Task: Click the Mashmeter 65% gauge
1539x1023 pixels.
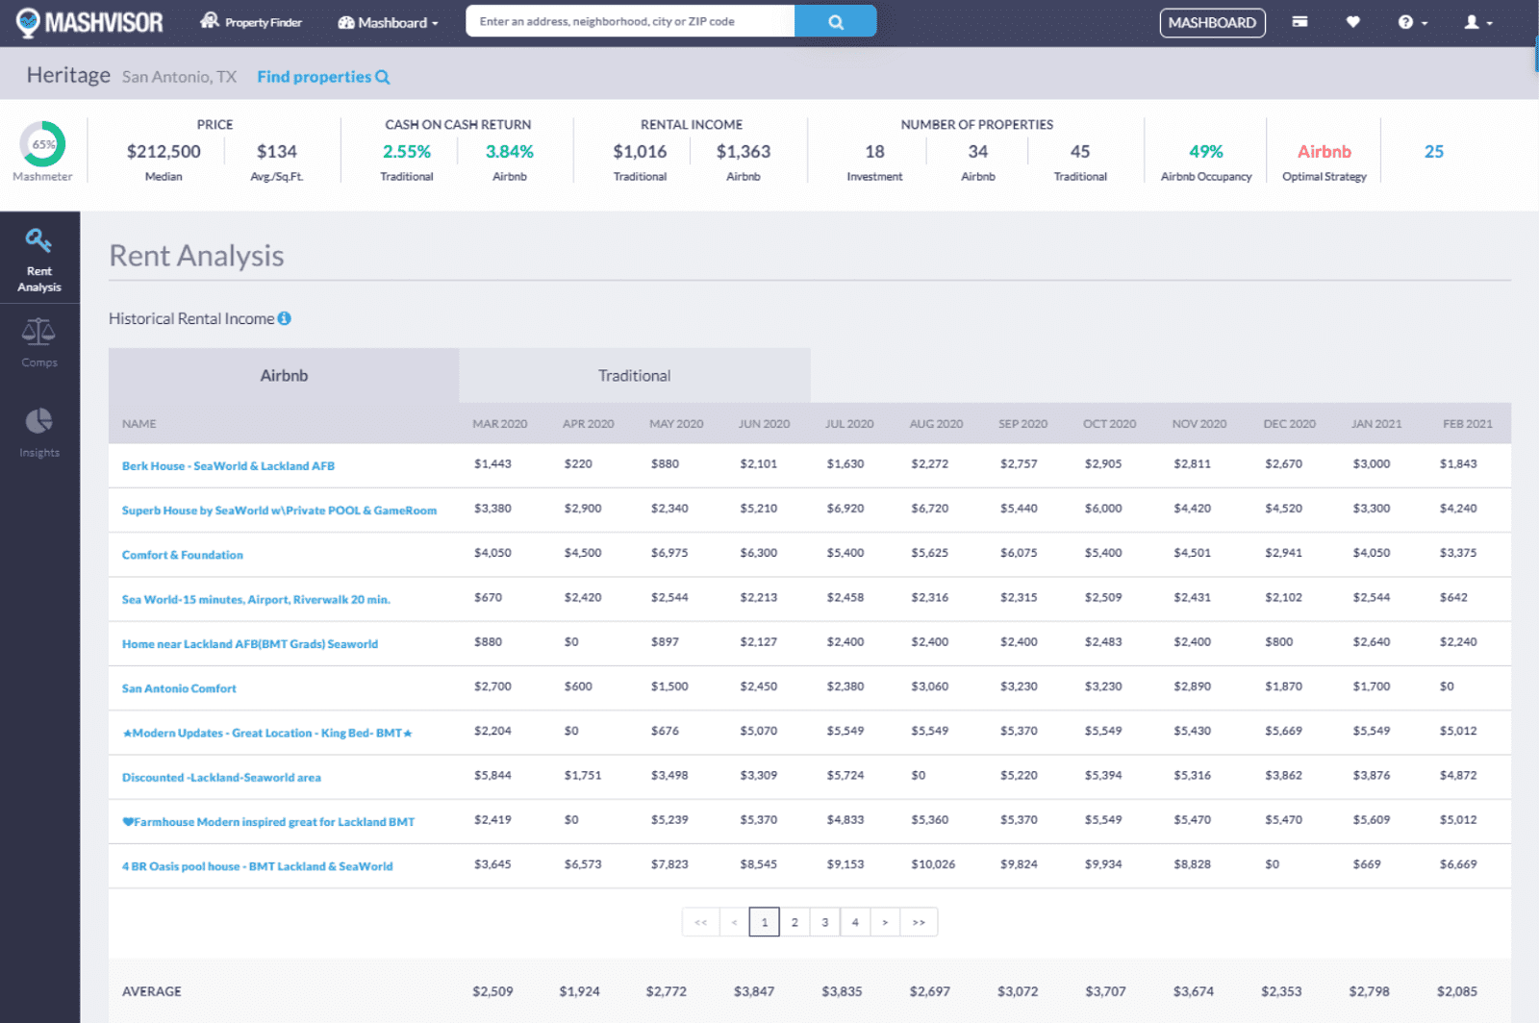Action: tap(42, 145)
